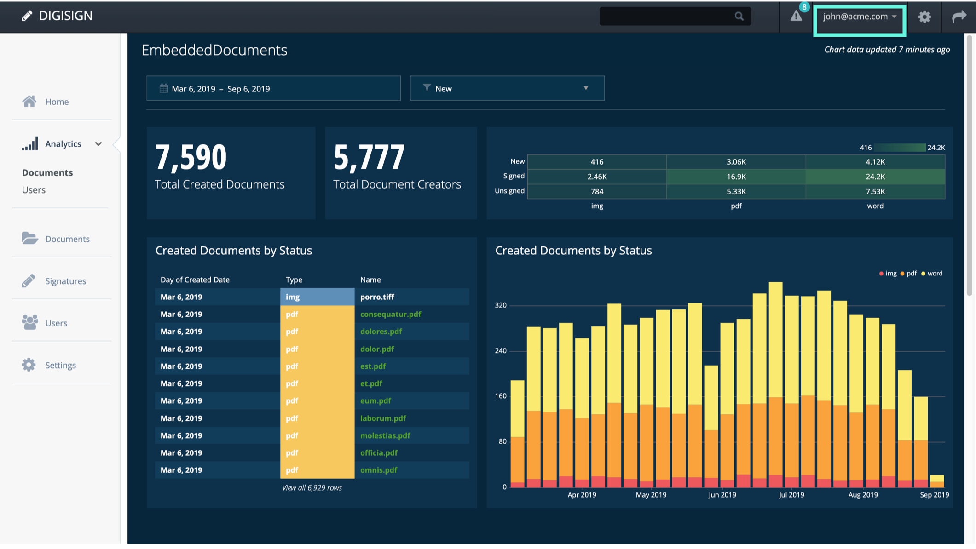Screen dimensions: 976x549
Task: Click the Type column header
Action: click(x=294, y=280)
